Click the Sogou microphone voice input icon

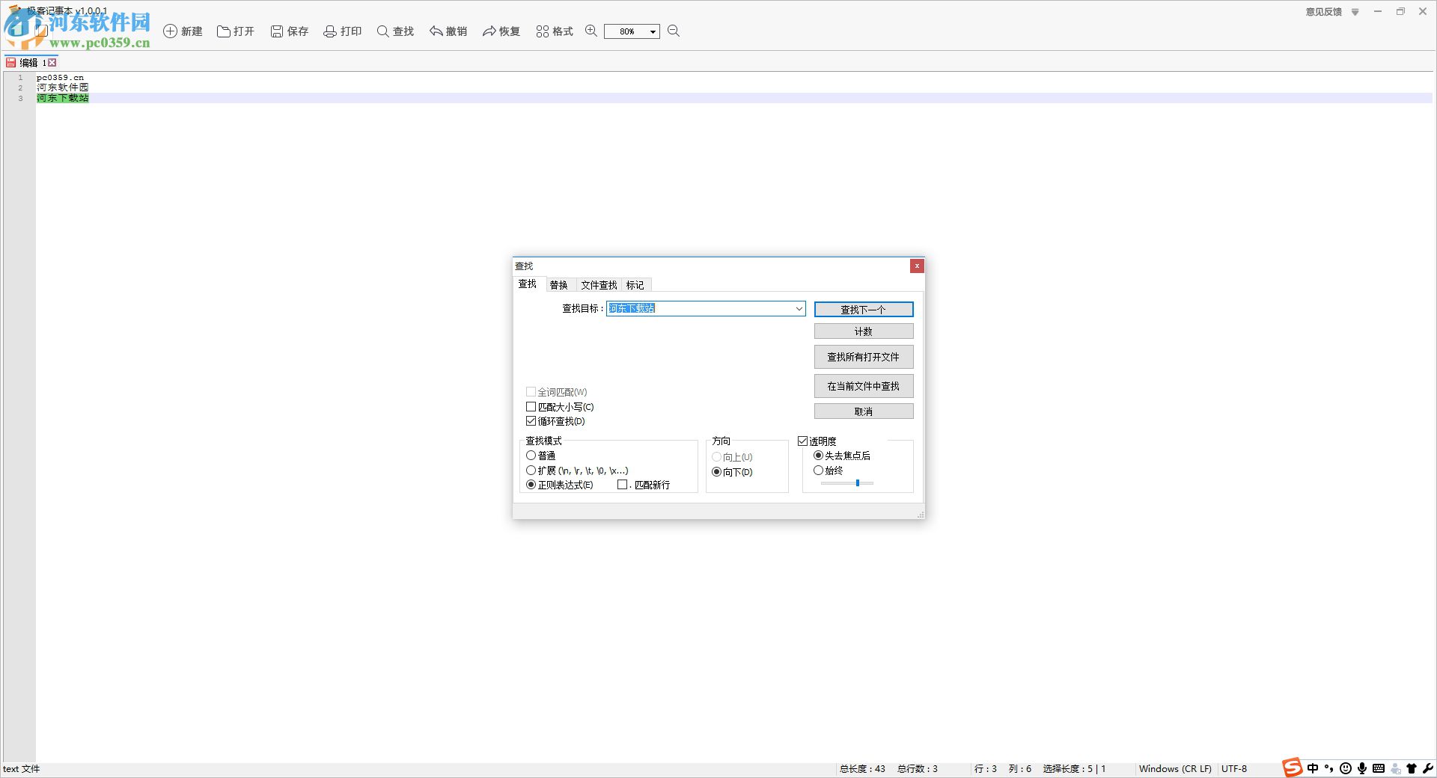point(1364,768)
